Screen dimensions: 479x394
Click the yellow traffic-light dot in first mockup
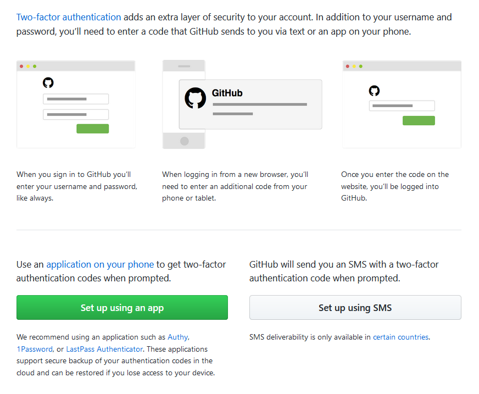point(27,65)
